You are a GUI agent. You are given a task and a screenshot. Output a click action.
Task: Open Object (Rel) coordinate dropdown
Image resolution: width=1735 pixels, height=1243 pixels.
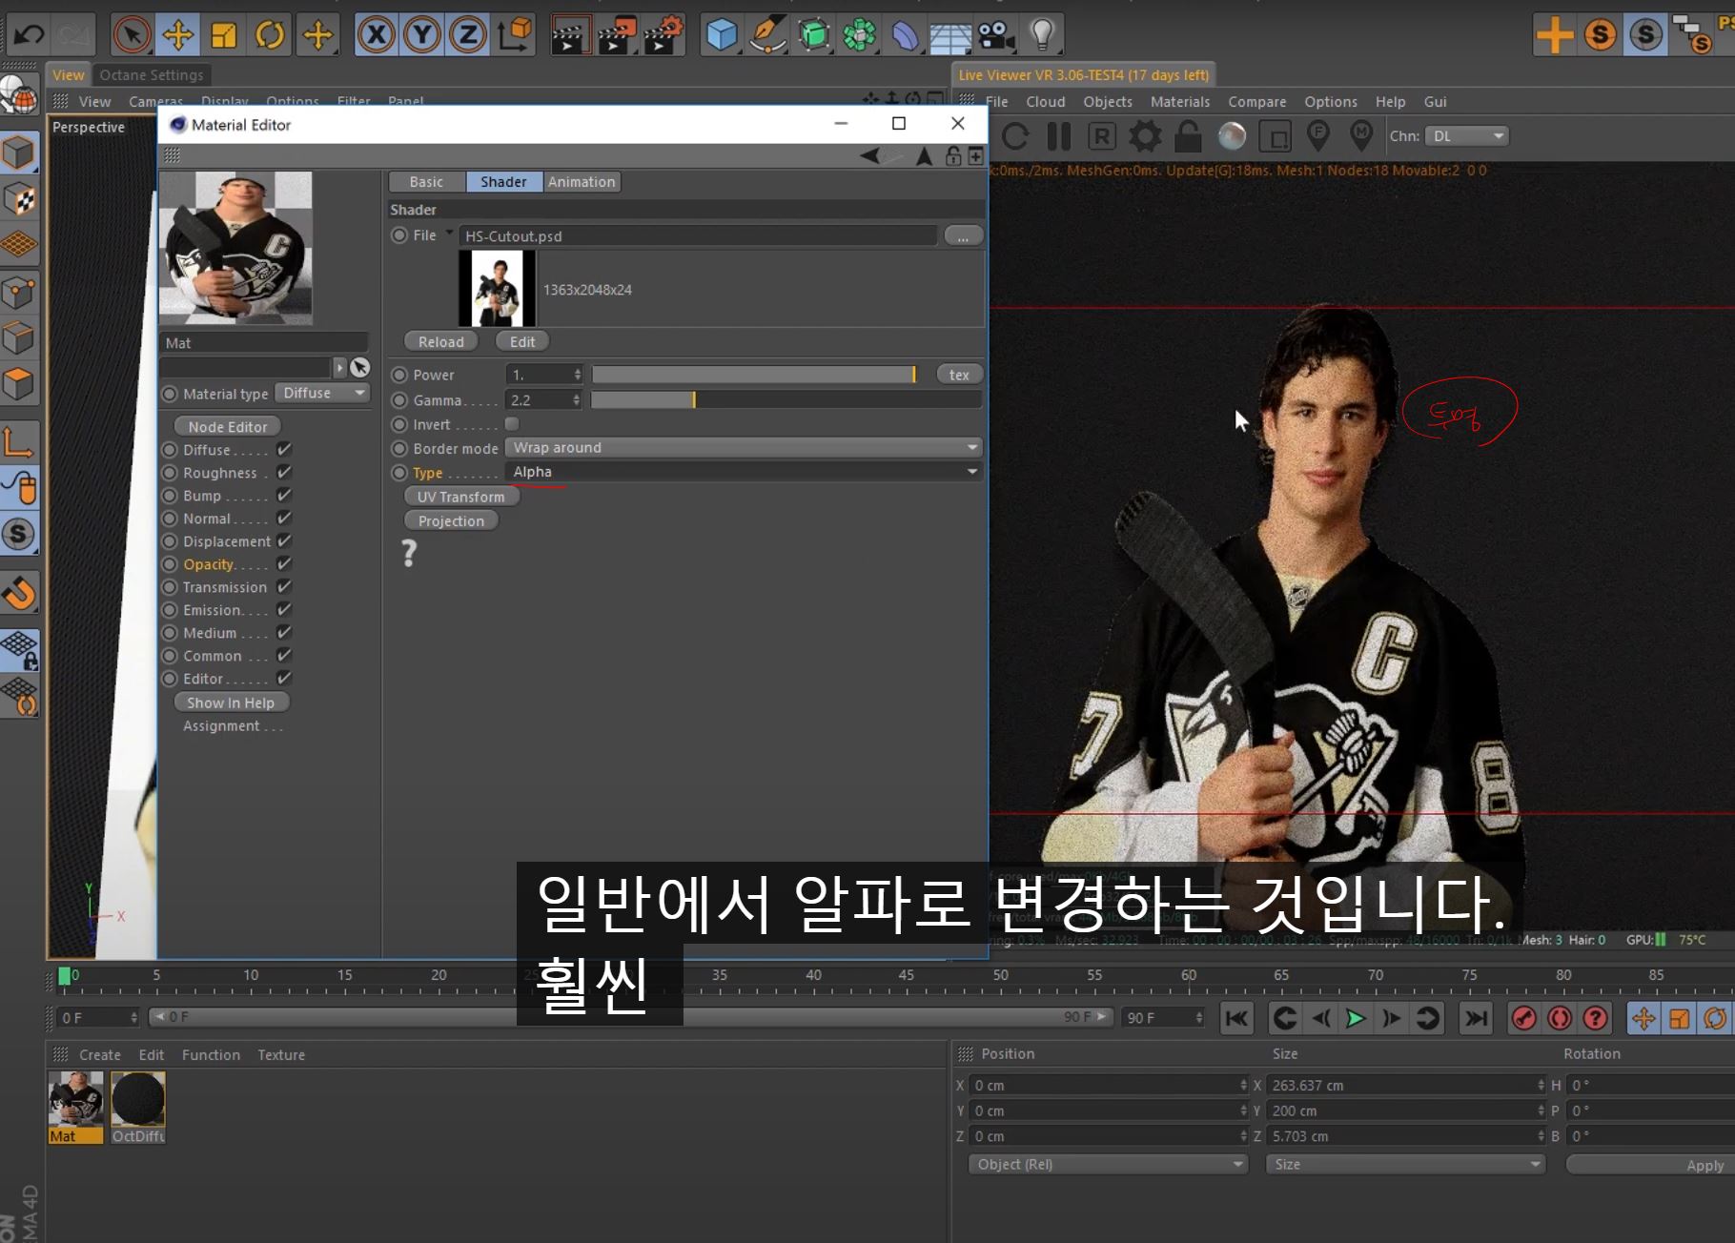[1108, 1164]
